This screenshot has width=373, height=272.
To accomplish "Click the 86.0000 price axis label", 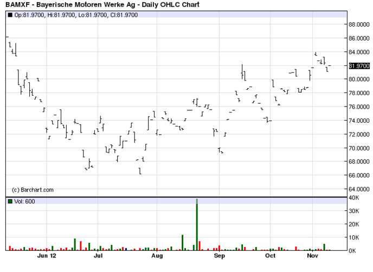I will click(359, 38).
